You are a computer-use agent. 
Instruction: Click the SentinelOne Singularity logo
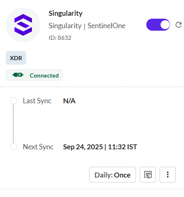pos(23,25)
